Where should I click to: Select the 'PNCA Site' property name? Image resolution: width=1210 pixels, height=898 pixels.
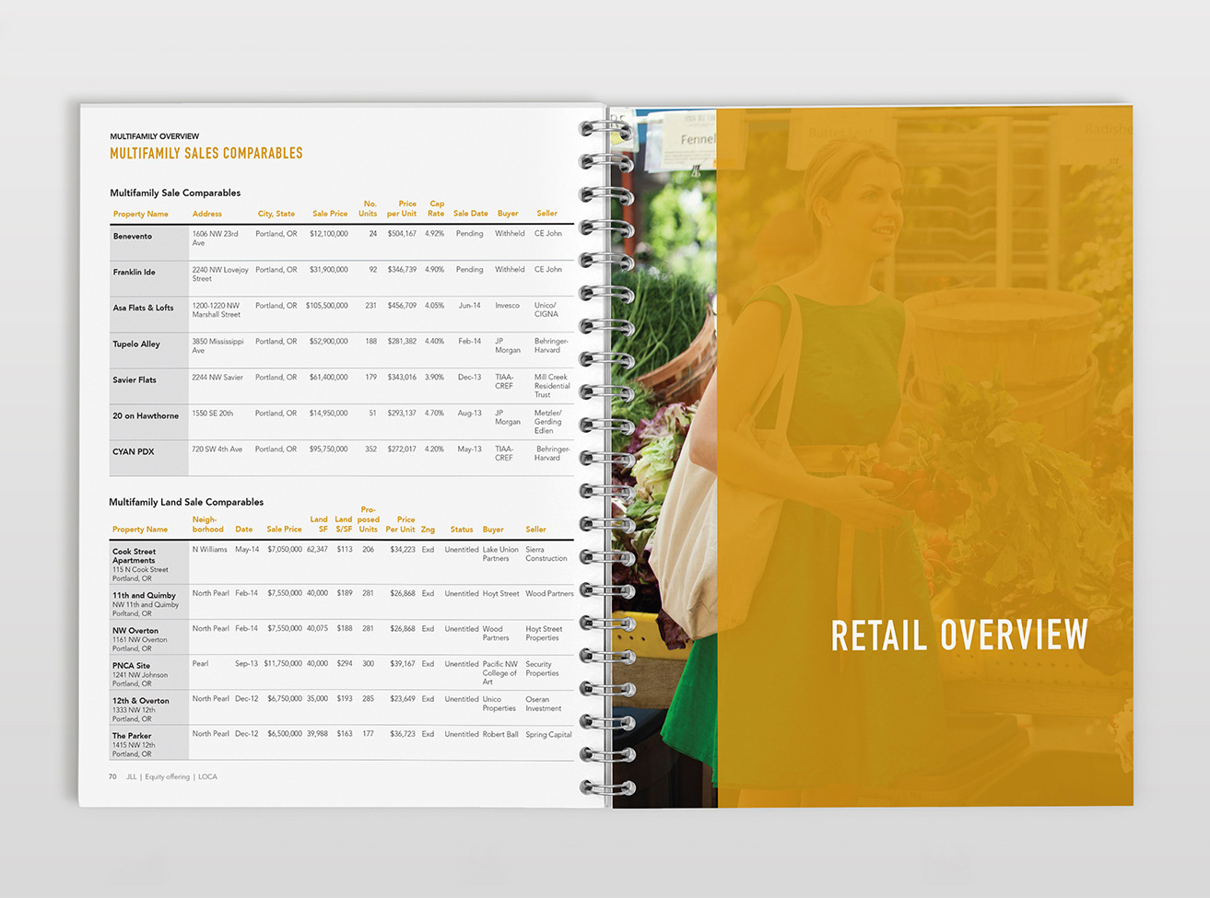tap(131, 666)
